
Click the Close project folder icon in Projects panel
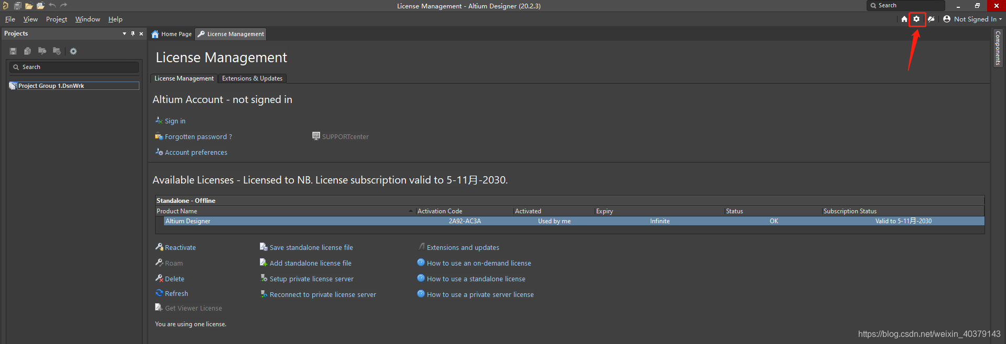(57, 51)
